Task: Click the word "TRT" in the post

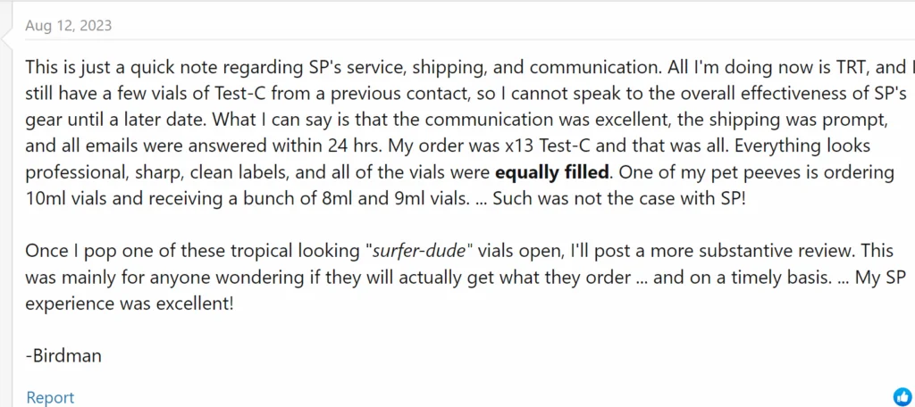Action: click(x=840, y=66)
